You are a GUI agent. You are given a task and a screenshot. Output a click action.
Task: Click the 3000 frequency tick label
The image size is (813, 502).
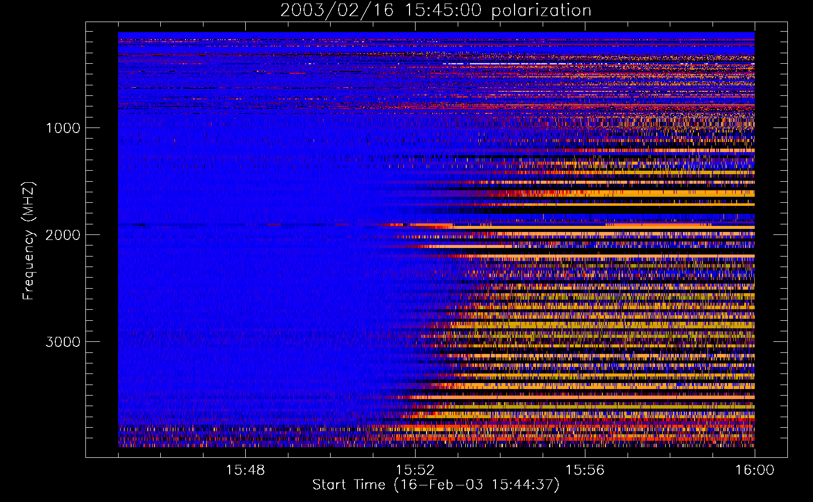click(63, 342)
